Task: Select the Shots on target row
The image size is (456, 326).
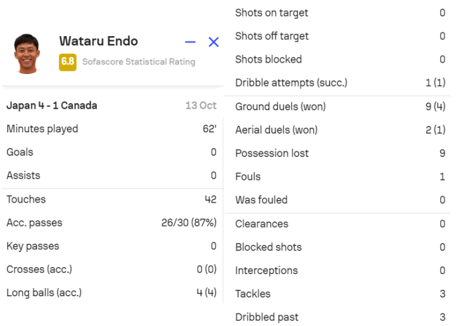Action: click(x=339, y=13)
